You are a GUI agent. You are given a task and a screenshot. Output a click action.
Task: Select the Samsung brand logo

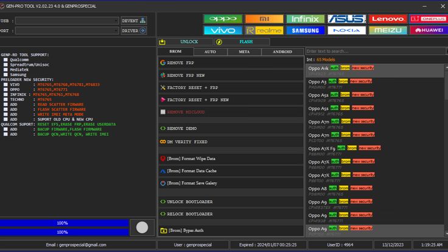coord(306,30)
